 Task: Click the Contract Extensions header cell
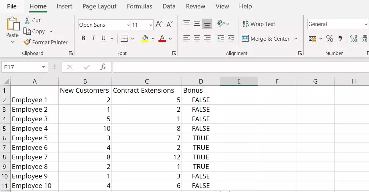147,91
